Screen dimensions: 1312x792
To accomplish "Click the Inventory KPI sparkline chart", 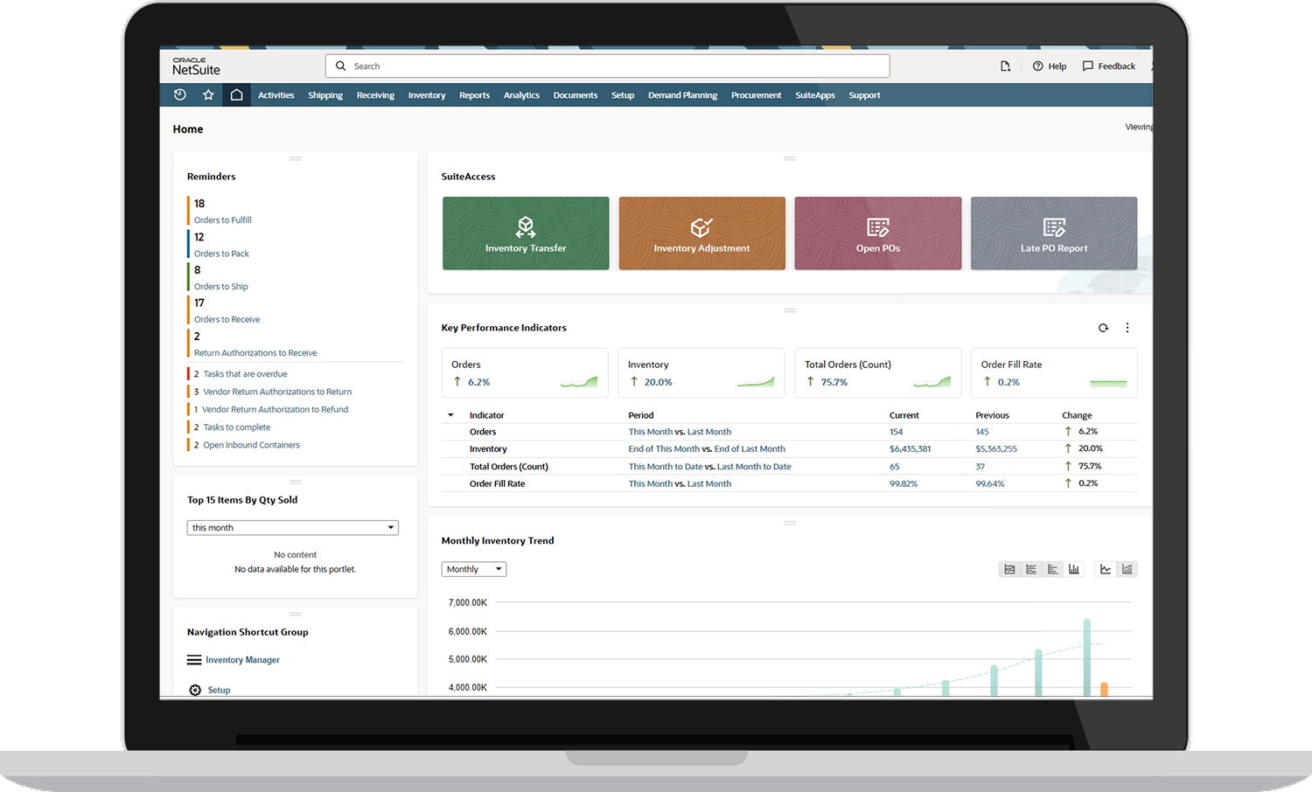I will pyautogui.click(x=756, y=382).
